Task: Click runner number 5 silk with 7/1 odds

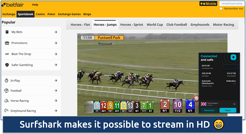Action: 97,107
